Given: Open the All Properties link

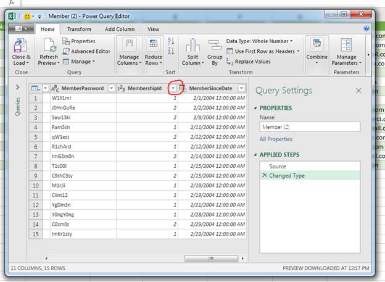Looking at the screenshot, I should click(x=276, y=139).
